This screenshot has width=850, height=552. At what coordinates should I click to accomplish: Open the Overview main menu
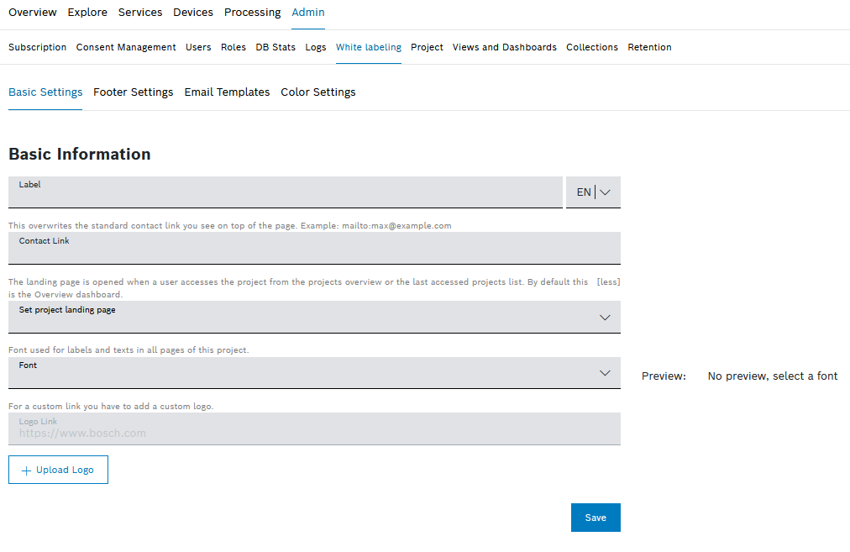coord(33,13)
